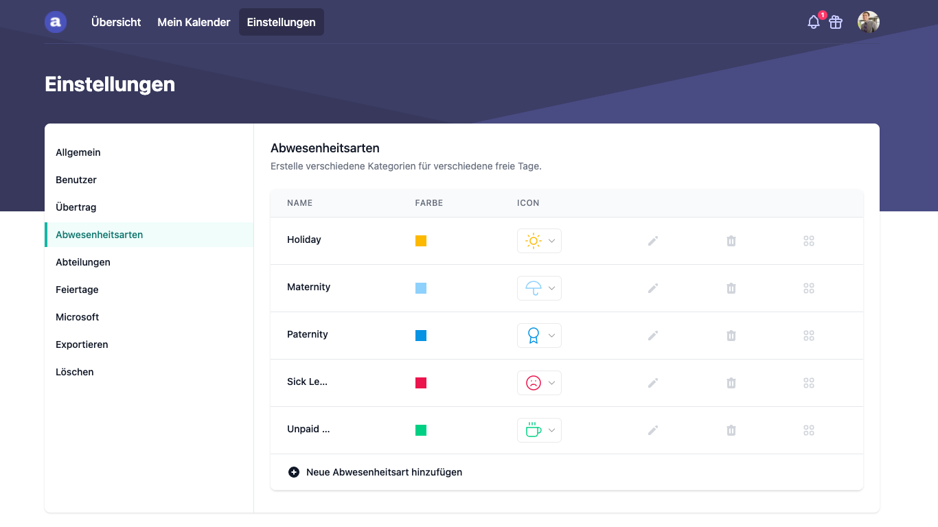Open Benutzer settings section

[x=149, y=180]
